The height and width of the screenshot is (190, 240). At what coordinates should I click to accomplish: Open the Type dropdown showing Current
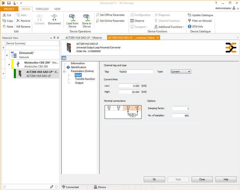coord(181,72)
